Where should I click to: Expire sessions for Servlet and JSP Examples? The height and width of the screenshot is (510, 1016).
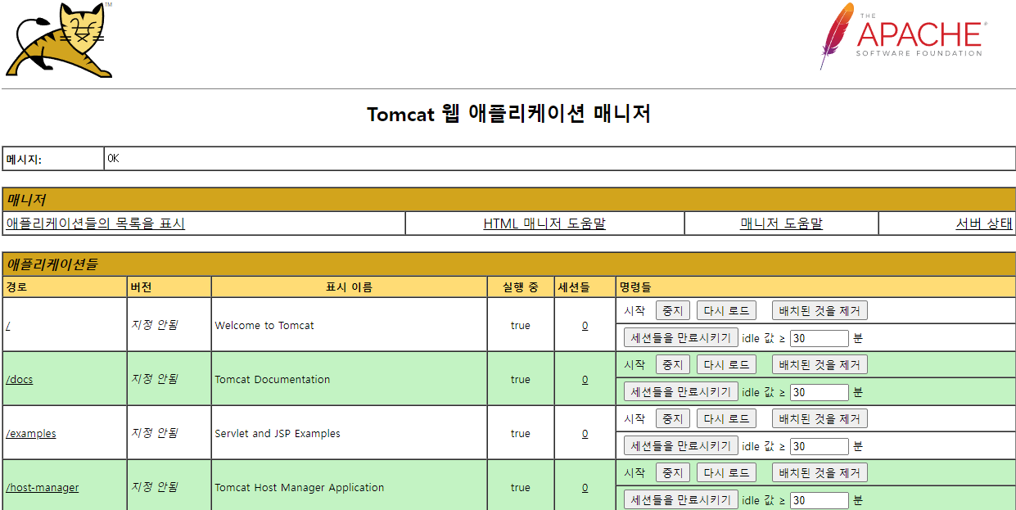[681, 445]
